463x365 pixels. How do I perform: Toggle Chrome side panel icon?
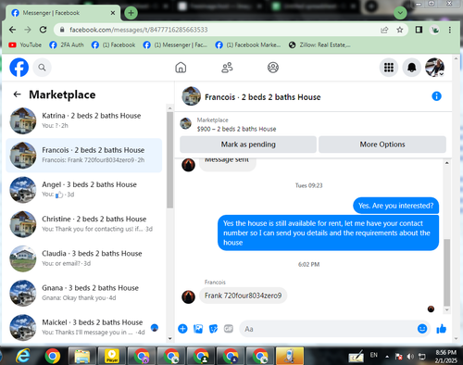[419, 30]
